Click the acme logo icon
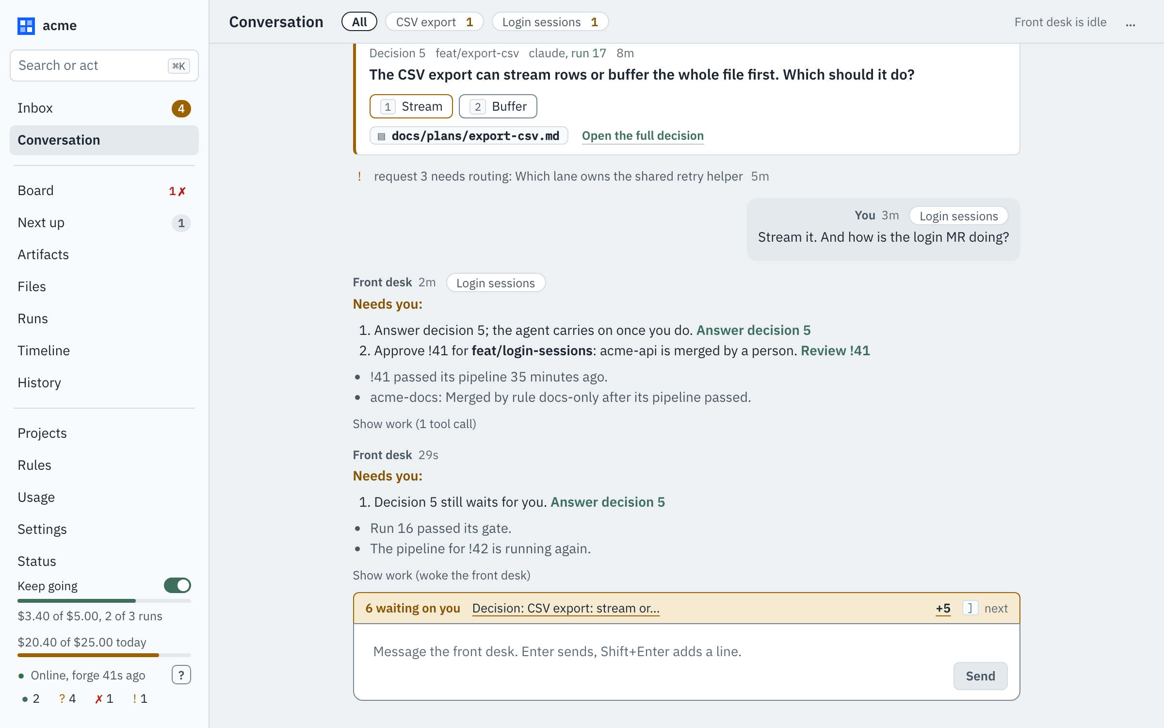This screenshot has width=1164, height=728. [x=26, y=26]
